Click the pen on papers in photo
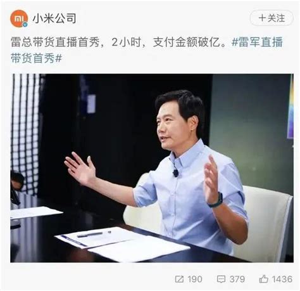The width and height of the screenshot is (300, 291). click(x=94, y=234)
